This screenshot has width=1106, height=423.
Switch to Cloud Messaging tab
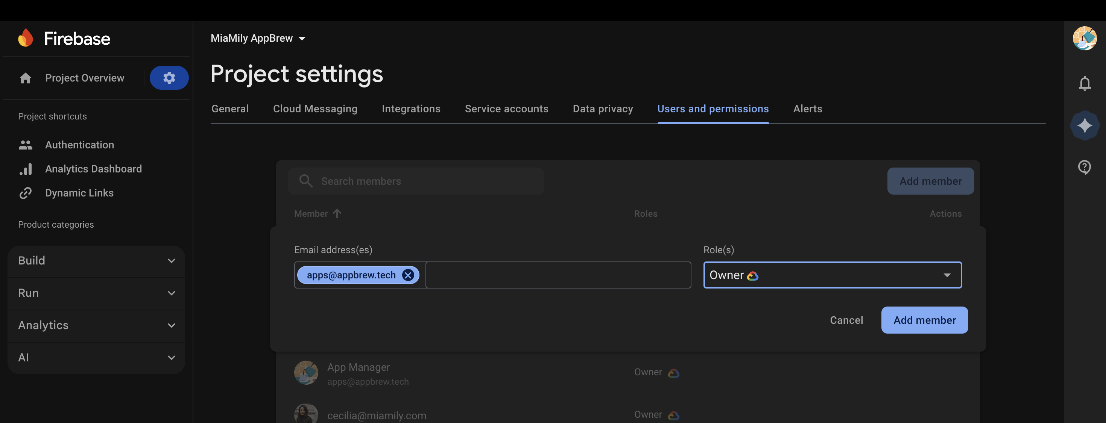click(x=315, y=109)
